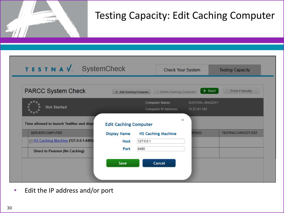Select the computer name AUSTXWL-494QZW1

click(203, 103)
